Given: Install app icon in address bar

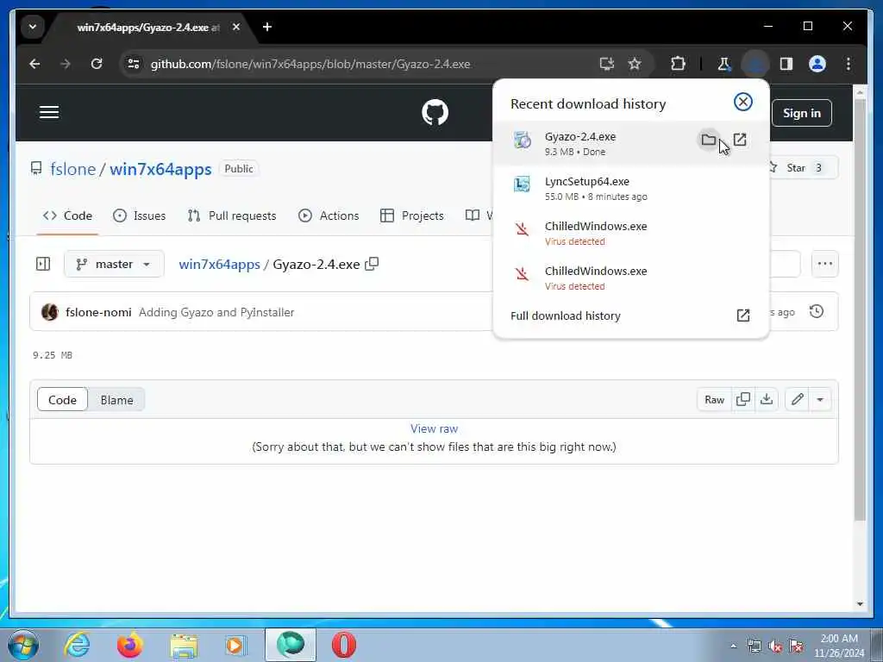Looking at the screenshot, I should click(606, 64).
